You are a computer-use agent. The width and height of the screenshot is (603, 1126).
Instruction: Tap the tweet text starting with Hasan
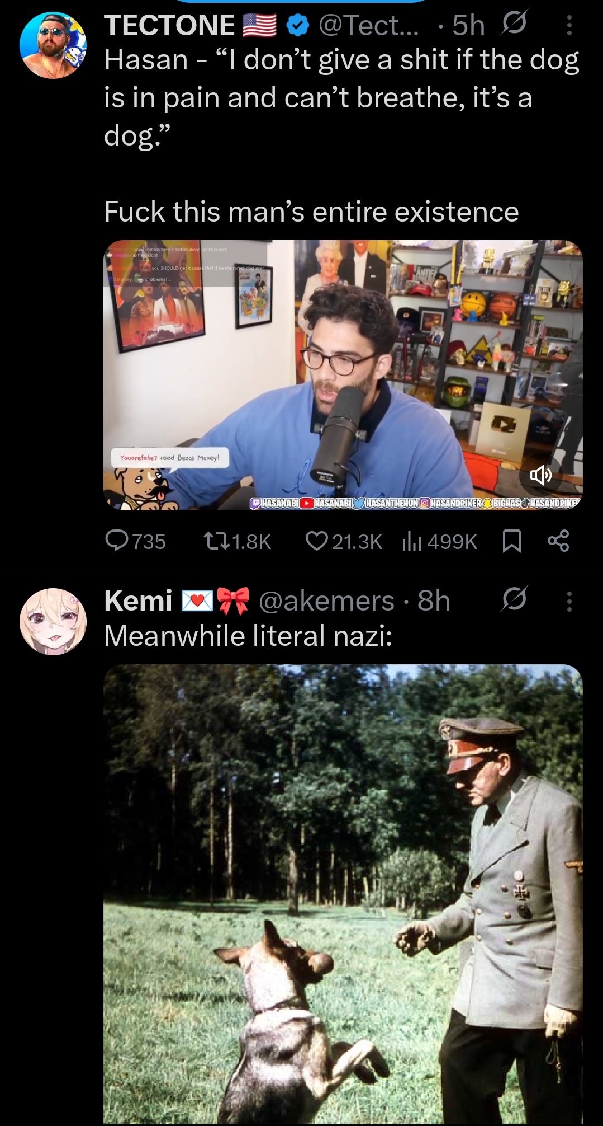click(x=341, y=97)
